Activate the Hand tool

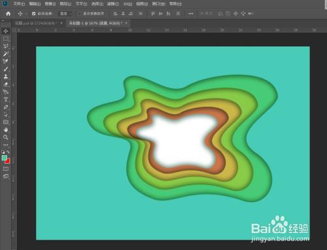[x=6, y=130]
